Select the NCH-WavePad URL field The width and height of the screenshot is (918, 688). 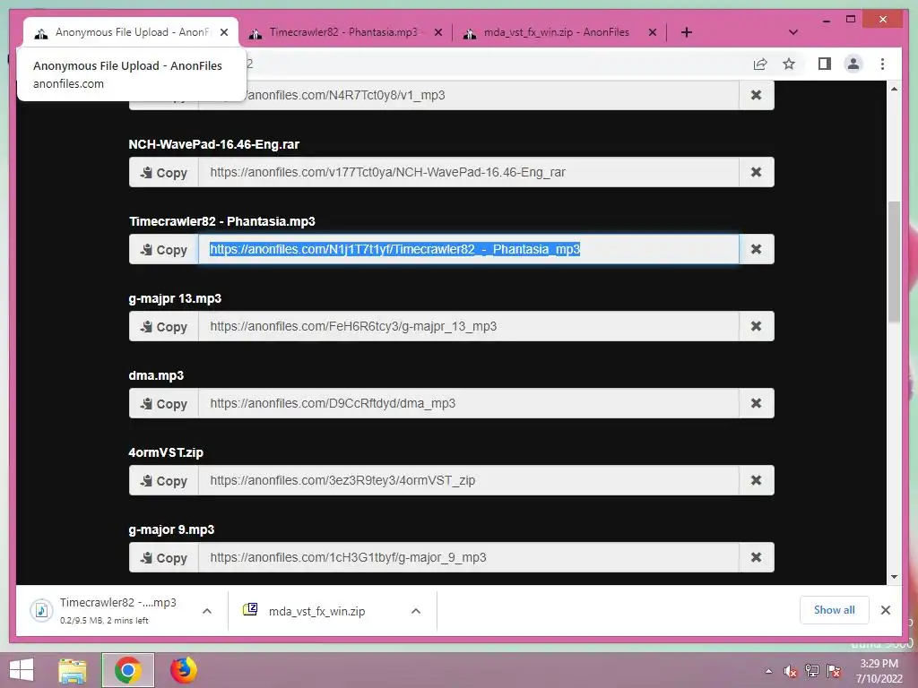click(469, 173)
